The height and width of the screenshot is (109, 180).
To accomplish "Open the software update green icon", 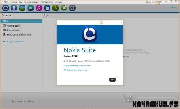I will tap(64, 8).
